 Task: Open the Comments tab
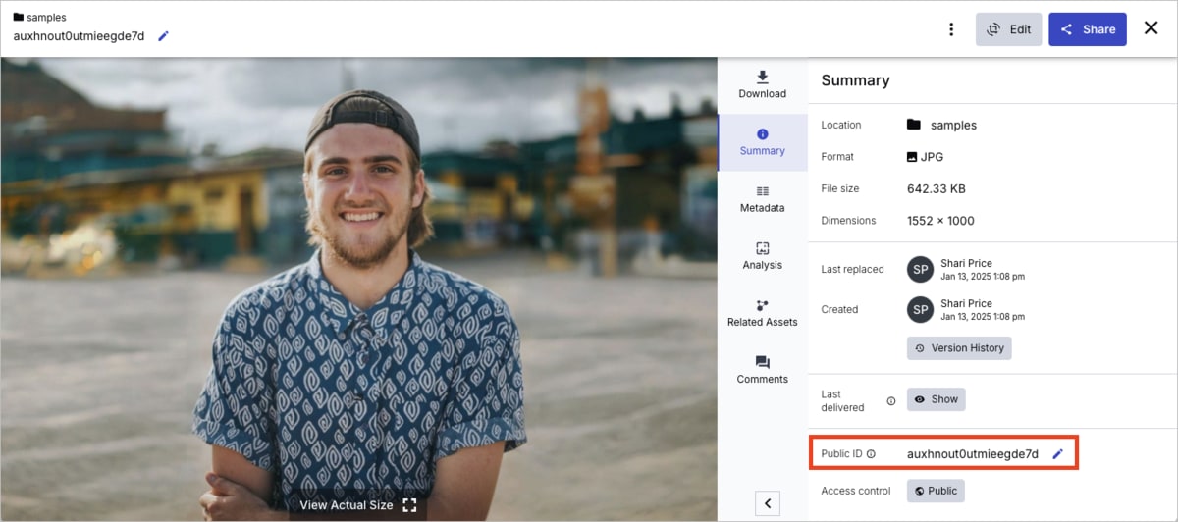coord(763,370)
